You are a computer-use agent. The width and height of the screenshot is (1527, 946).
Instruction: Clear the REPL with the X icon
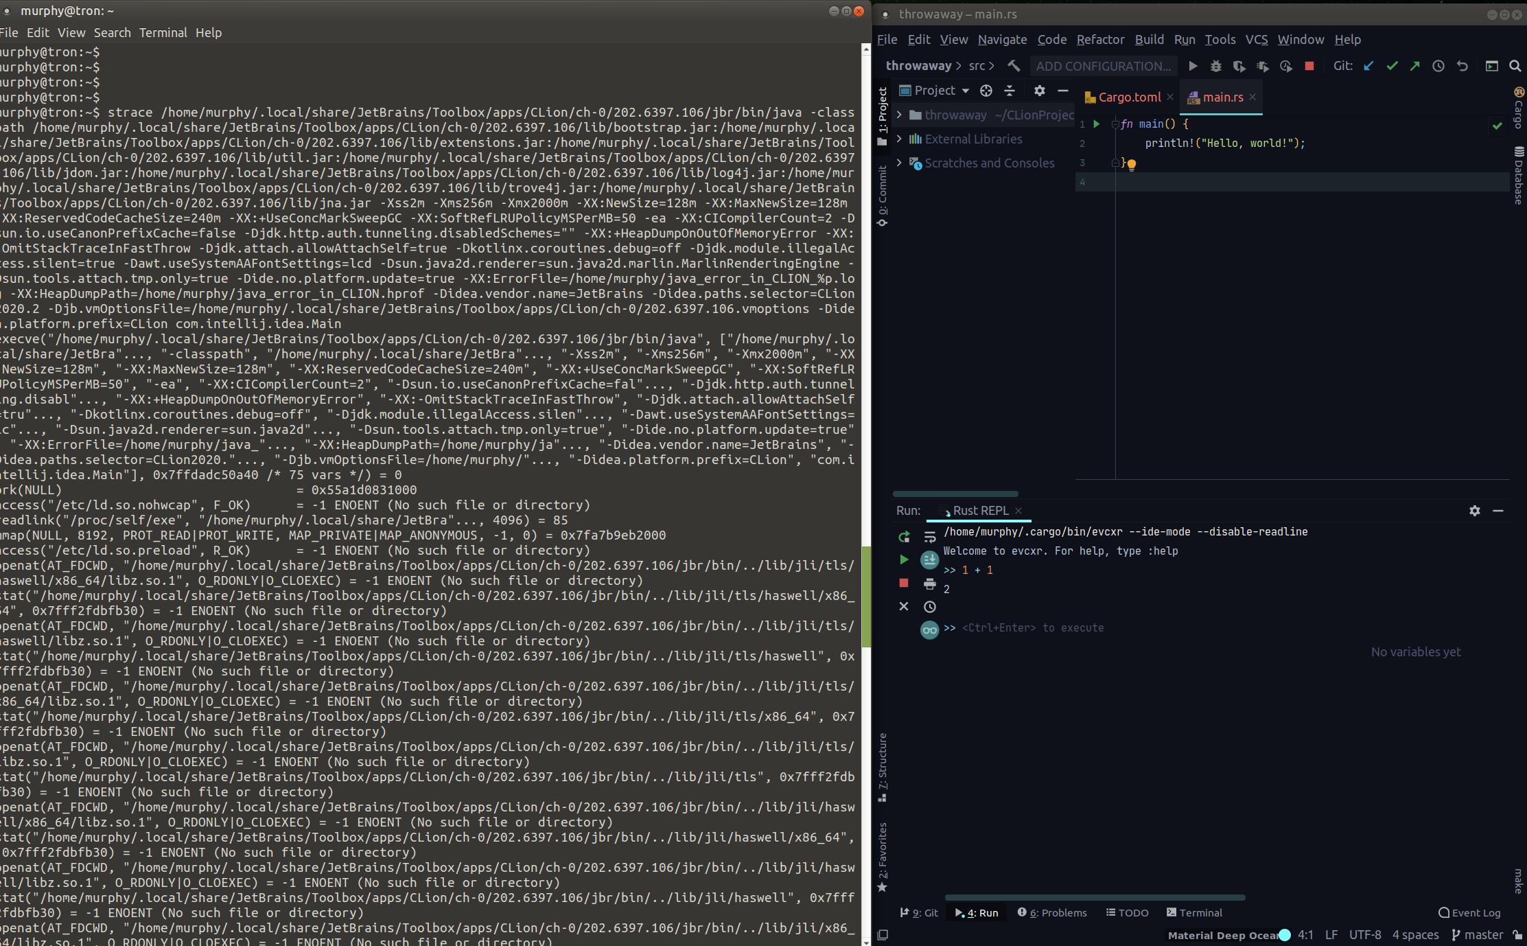(x=903, y=606)
